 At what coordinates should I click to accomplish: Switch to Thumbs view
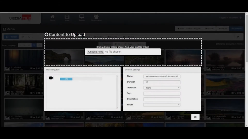coord(236,29)
